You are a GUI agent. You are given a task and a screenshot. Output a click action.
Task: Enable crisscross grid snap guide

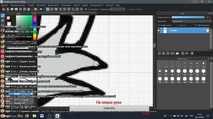tap(56, 9)
